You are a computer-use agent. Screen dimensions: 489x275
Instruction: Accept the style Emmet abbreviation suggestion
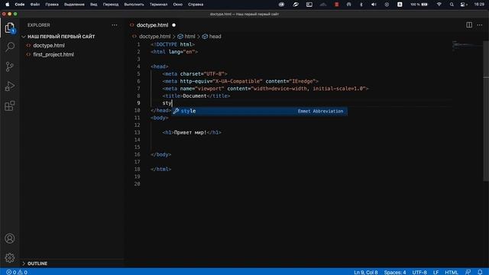point(260,111)
